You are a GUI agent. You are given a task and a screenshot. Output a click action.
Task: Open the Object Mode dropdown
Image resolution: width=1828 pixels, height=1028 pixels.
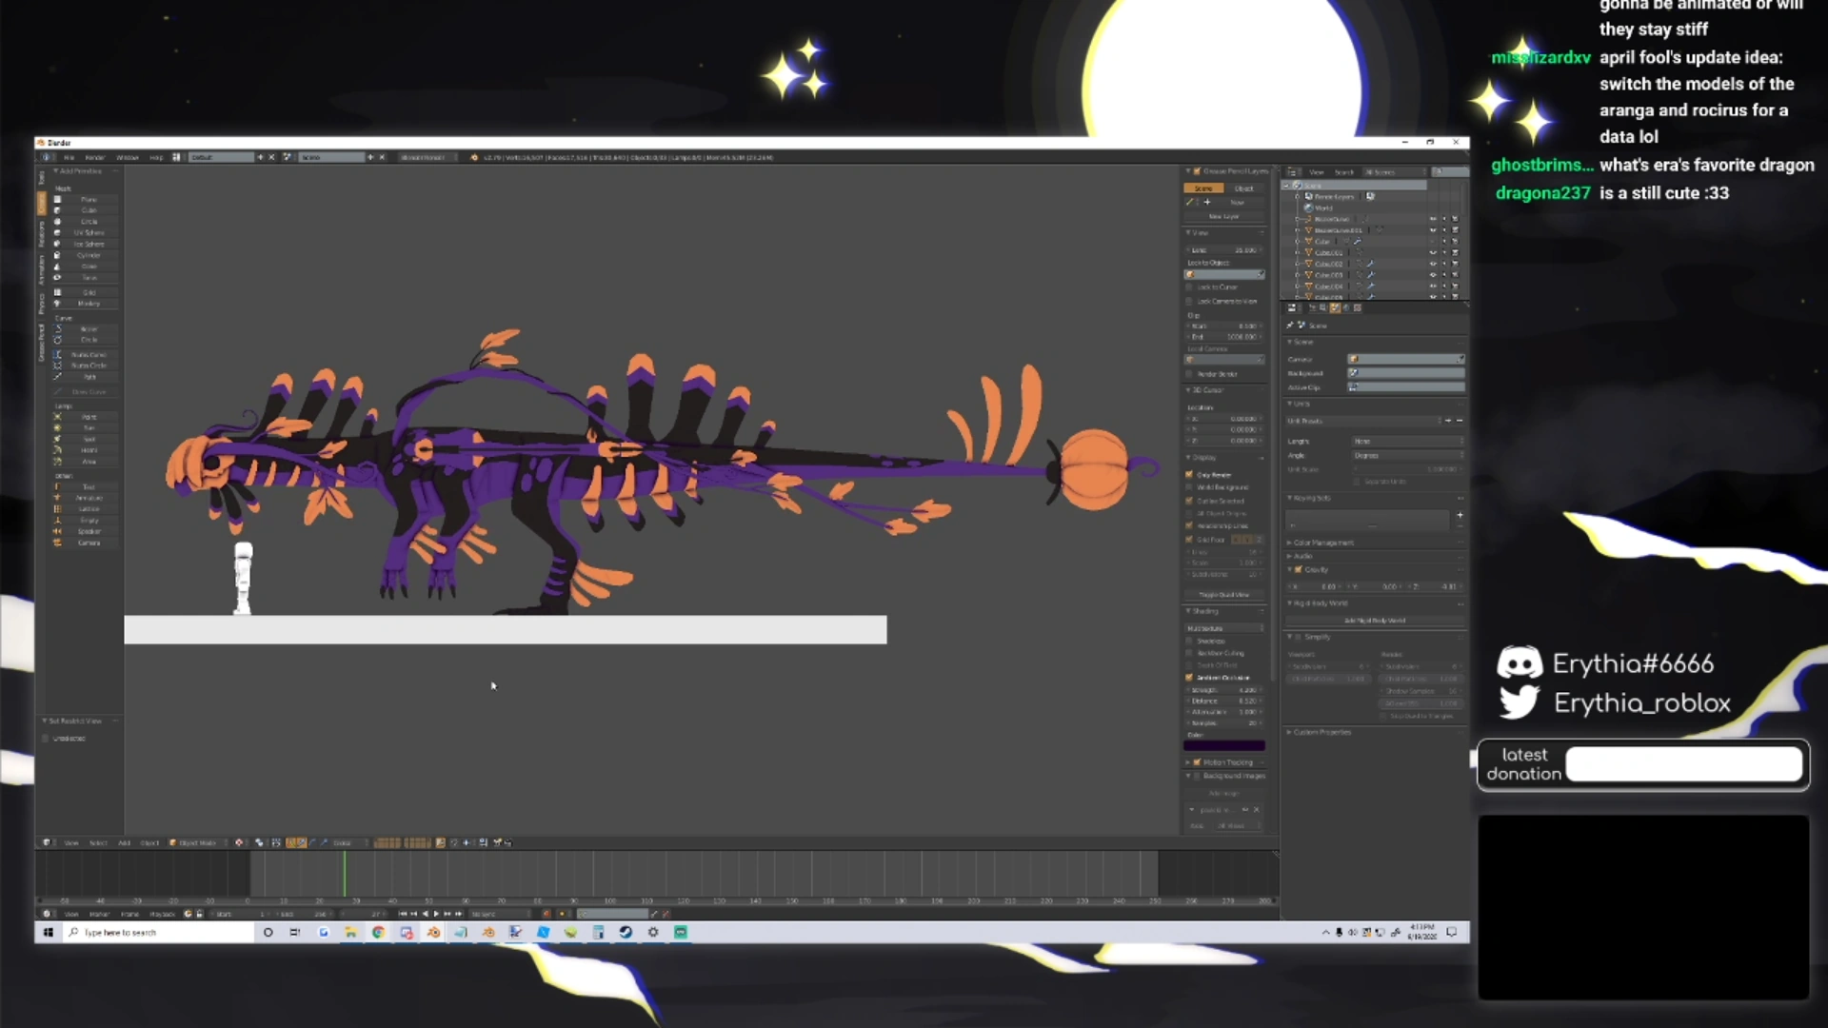pos(195,842)
